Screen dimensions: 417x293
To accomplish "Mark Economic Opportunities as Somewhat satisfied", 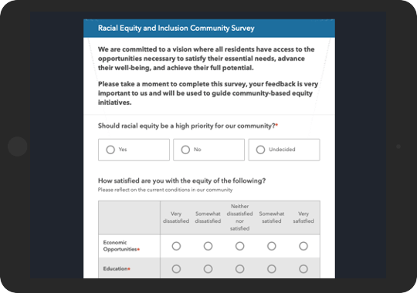I will pos(272,246).
